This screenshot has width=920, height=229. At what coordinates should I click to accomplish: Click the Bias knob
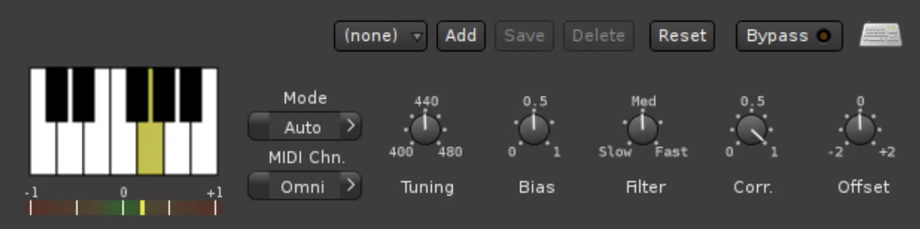534,128
